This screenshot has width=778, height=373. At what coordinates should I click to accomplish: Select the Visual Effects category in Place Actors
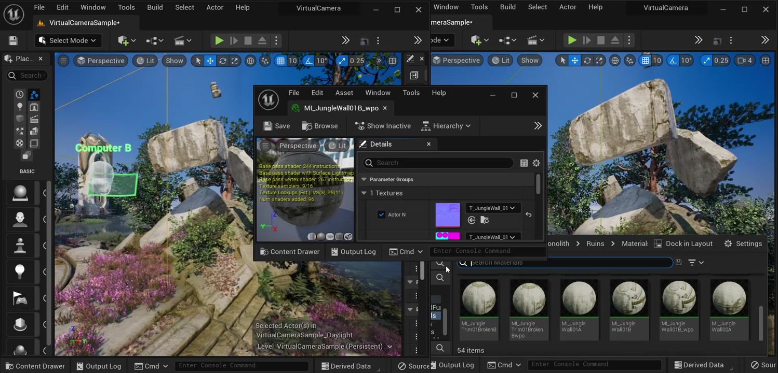(20, 131)
